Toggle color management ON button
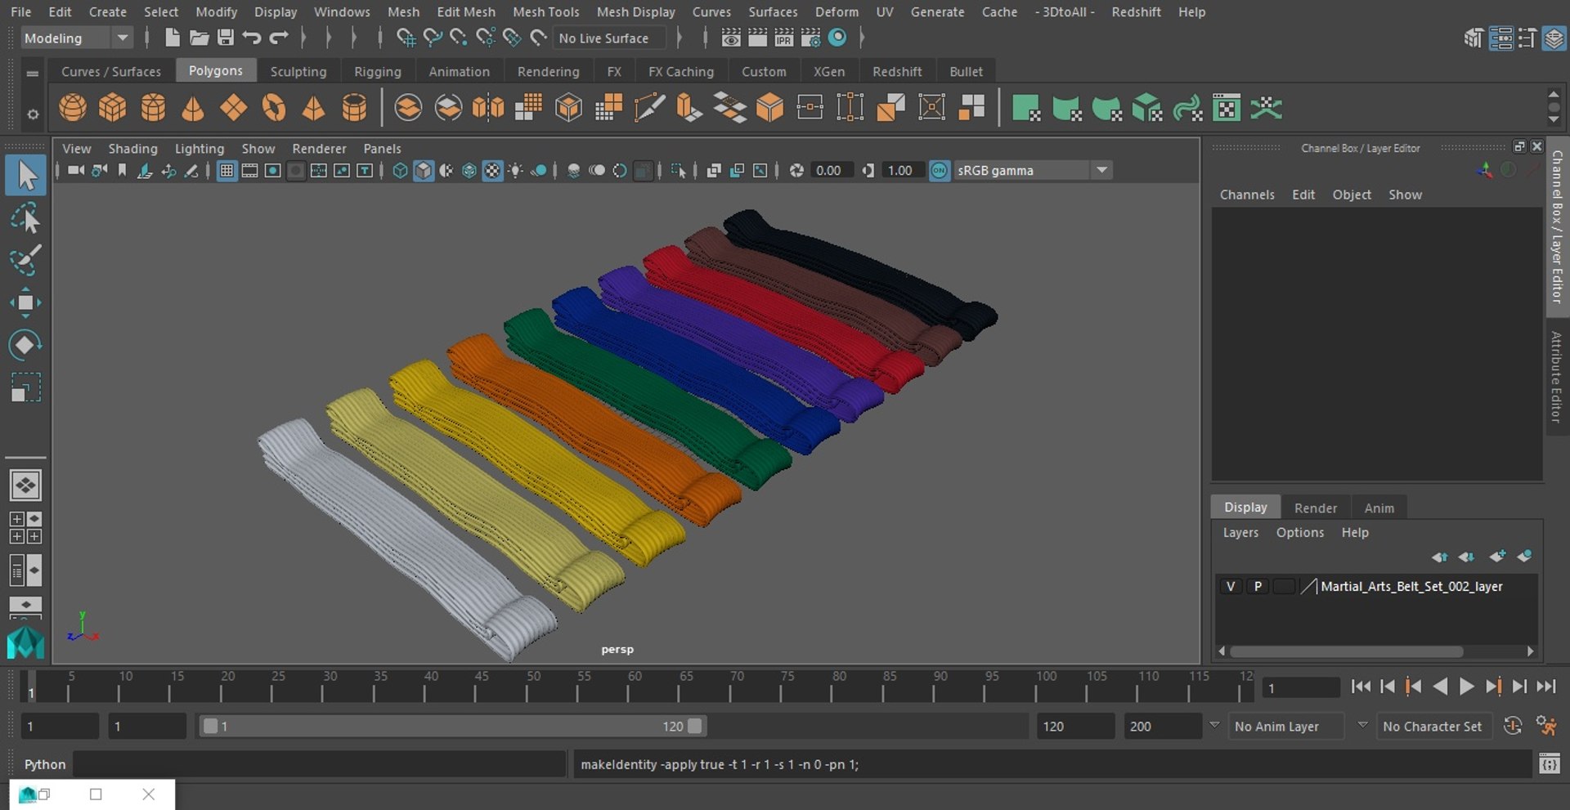The height and width of the screenshot is (810, 1570). click(x=940, y=170)
